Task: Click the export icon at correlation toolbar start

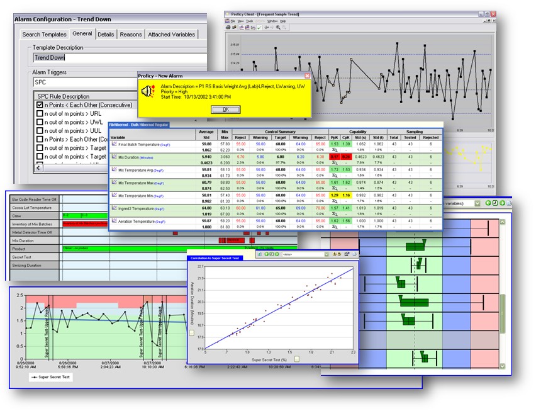Action: 260,254
